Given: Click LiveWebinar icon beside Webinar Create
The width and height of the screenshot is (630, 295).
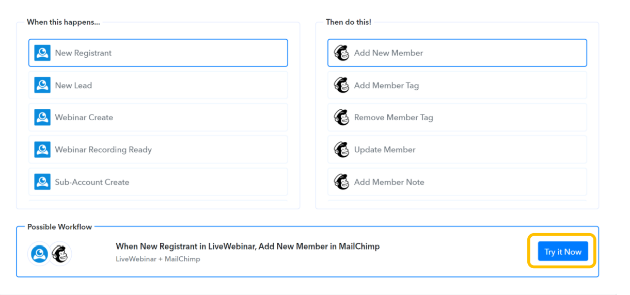Looking at the screenshot, I should click(x=42, y=118).
